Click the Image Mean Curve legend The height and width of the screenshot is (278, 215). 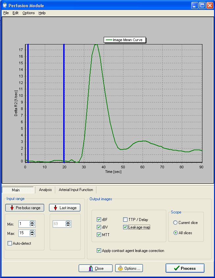125,40
